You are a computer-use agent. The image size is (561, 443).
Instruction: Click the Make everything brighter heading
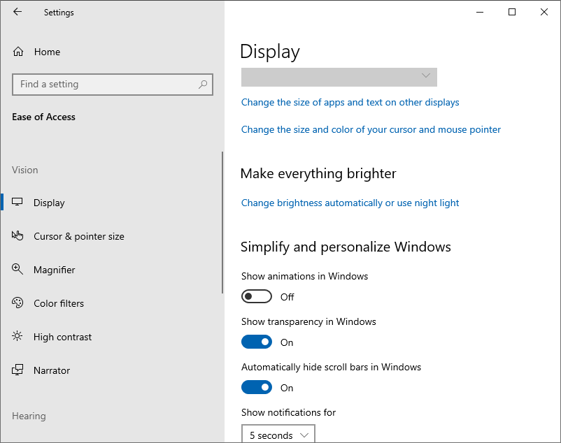point(318,174)
